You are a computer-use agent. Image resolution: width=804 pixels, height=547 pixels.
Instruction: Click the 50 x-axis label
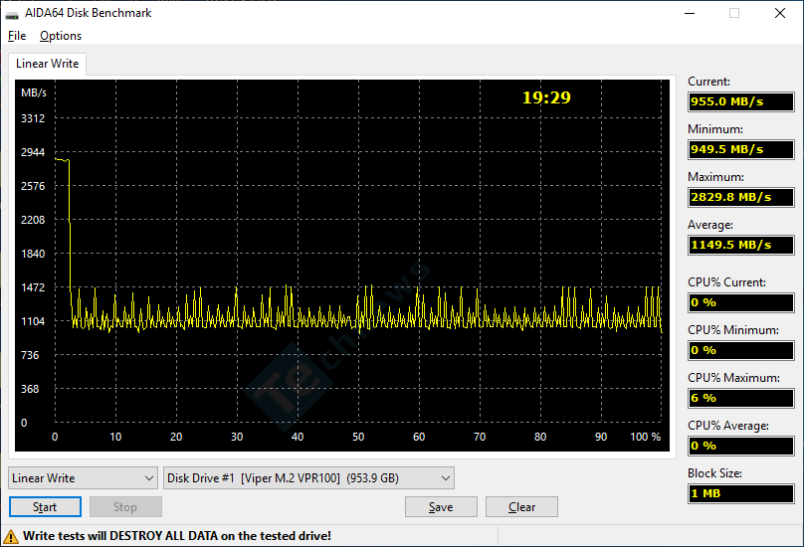click(x=358, y=437)
